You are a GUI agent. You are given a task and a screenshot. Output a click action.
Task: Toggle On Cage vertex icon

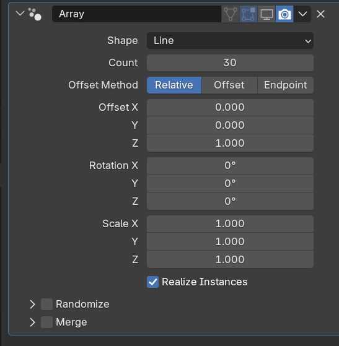click(x=231, y=14)
